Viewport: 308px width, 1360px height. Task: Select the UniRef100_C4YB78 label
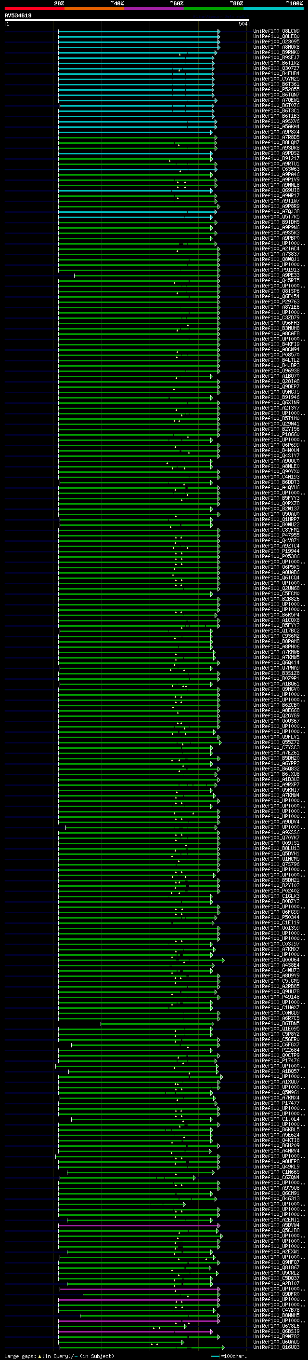[276, 1310]
